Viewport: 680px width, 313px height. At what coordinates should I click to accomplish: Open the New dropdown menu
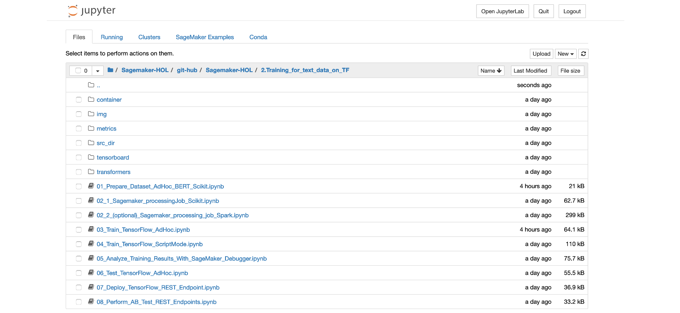(x=565, y=54)
